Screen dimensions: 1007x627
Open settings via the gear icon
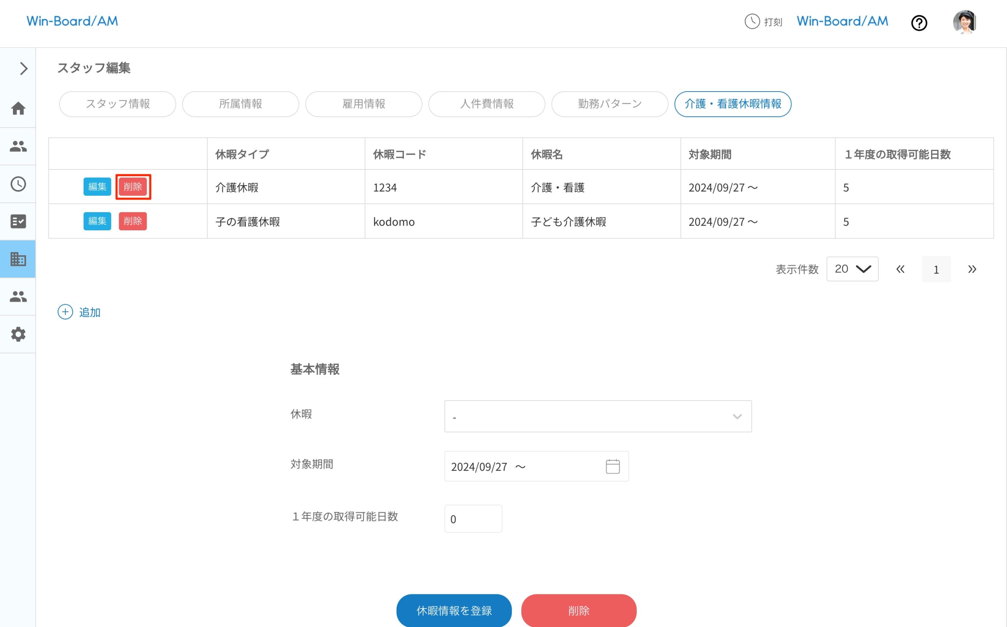18,334
